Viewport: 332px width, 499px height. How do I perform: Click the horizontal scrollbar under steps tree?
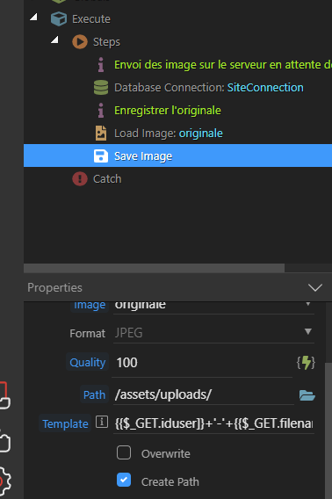click(x=154, y=268)
